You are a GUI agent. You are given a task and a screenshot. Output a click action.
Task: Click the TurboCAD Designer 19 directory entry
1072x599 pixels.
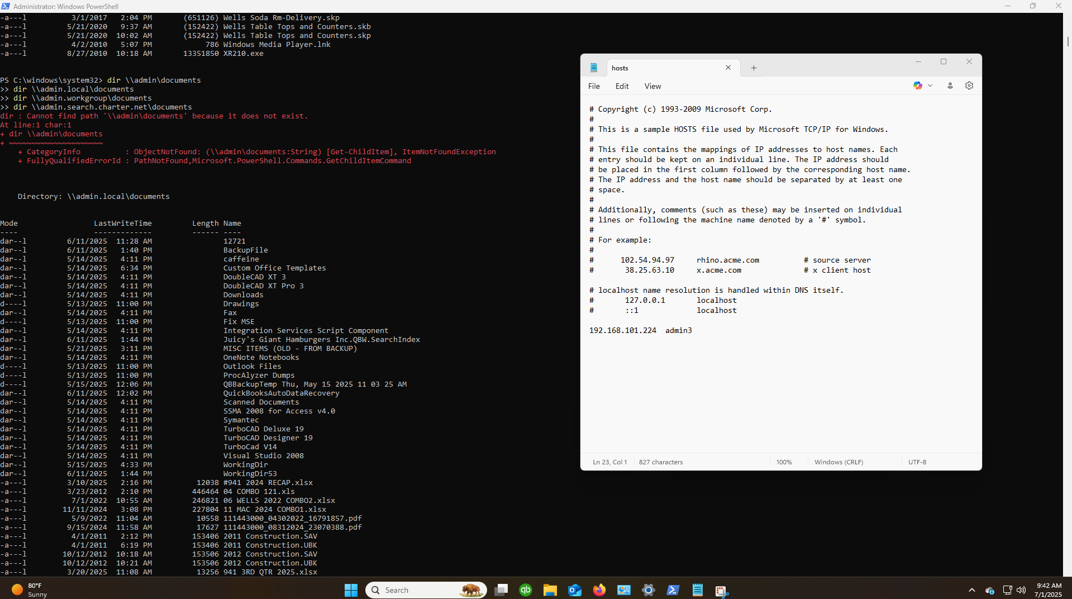(268, 438)
